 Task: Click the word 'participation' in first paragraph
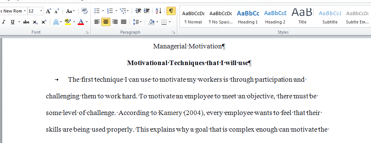274,79
